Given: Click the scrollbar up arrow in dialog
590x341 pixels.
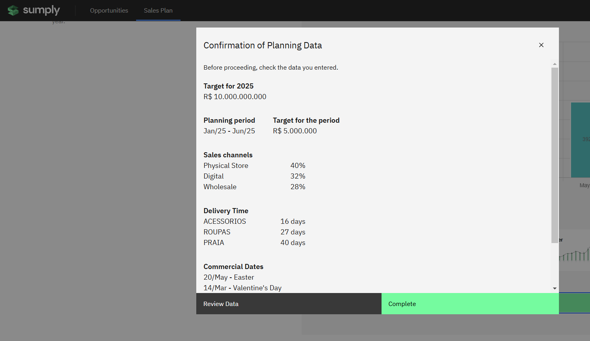Looking at the screenshot, I should (555, 64).
